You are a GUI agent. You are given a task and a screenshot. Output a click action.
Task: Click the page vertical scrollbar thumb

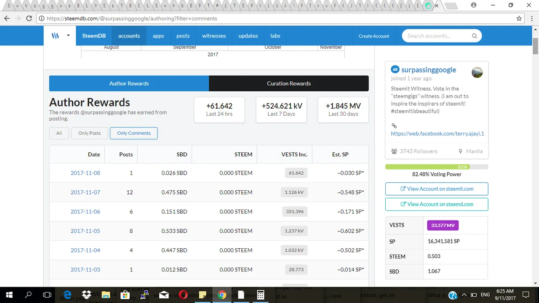pos(535,46)
